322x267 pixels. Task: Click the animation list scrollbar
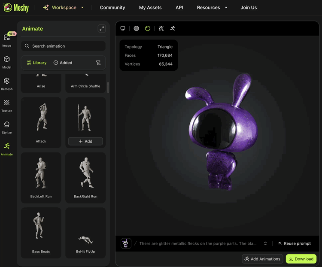[x=108, y=88]
